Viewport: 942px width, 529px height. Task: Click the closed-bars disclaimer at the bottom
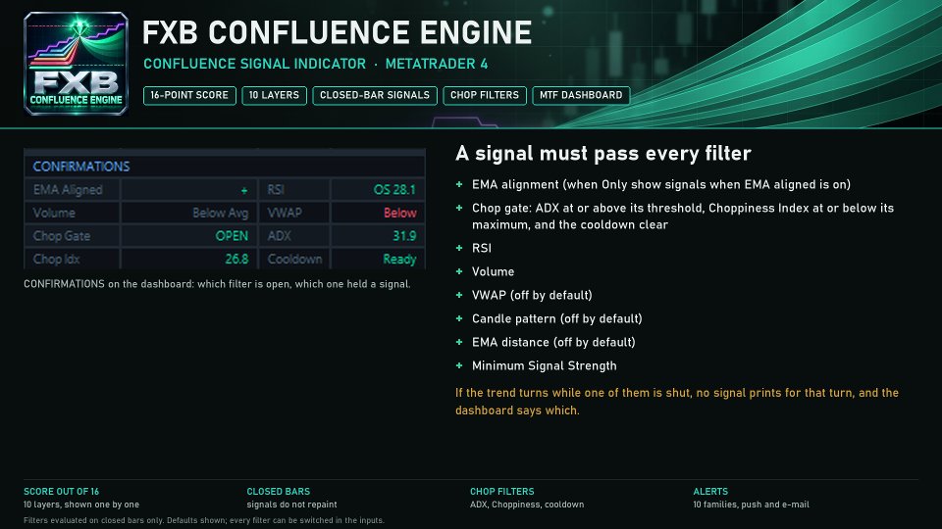204,520
